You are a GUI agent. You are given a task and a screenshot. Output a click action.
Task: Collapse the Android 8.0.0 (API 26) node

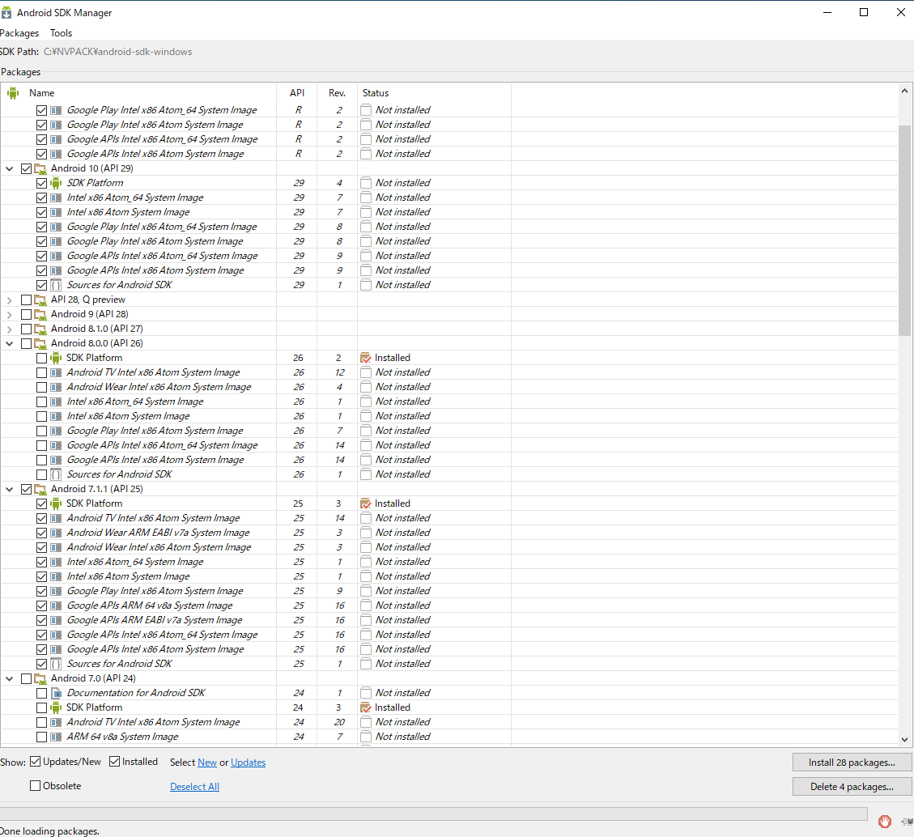tap(10, 344)
